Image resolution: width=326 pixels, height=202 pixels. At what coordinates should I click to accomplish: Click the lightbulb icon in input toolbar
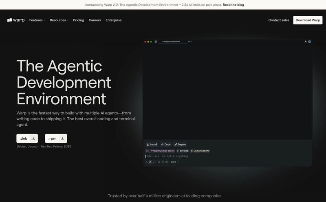tap(154, 162)
